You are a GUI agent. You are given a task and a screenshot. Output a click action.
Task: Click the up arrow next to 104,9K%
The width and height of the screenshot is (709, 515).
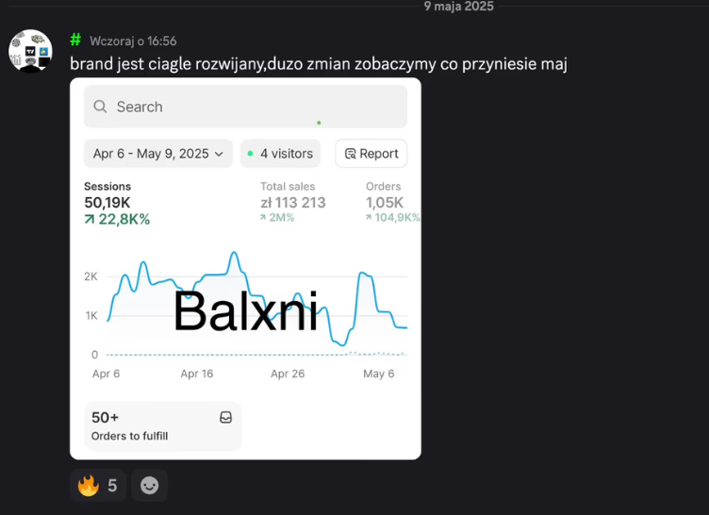pos(369,218)
